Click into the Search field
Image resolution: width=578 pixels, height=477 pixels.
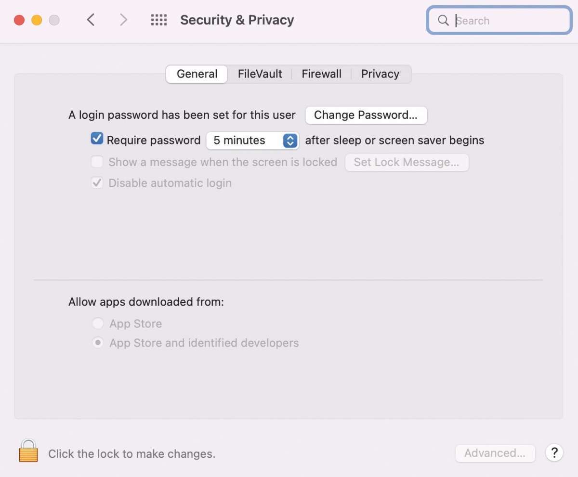point(499,20)
